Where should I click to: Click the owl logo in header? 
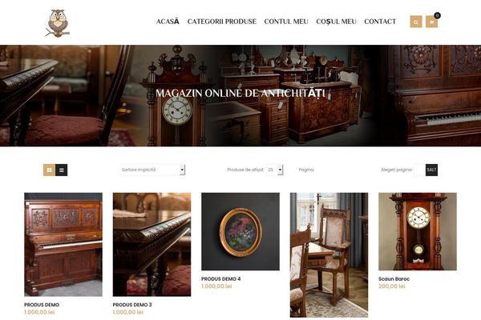pos(58,23)
